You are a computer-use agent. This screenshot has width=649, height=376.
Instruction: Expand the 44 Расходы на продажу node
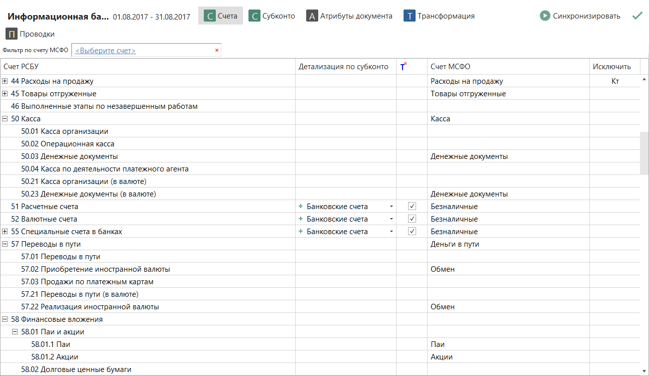pyautogui.click(x=5, y=81)
